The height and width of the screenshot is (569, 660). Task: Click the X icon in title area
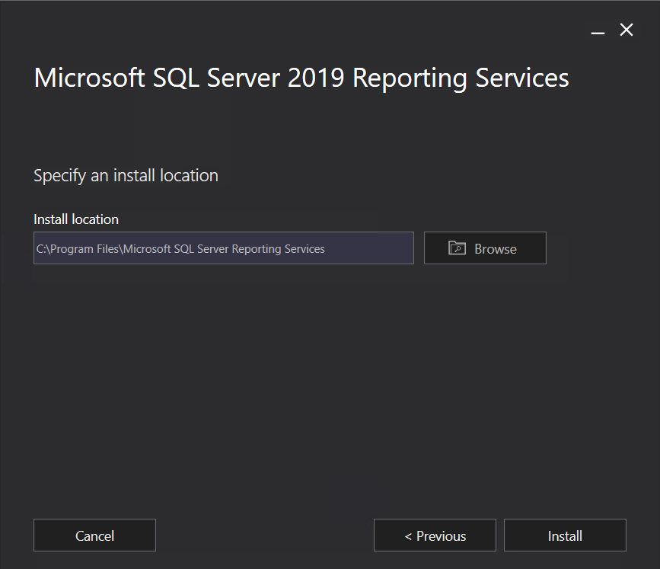[x=627, y=30]
